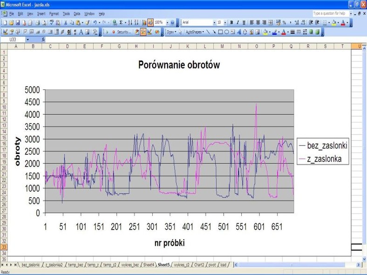The height and width of the screenshot is (275, 367).
Task: Open the File menu
Action: coord(12,14)
